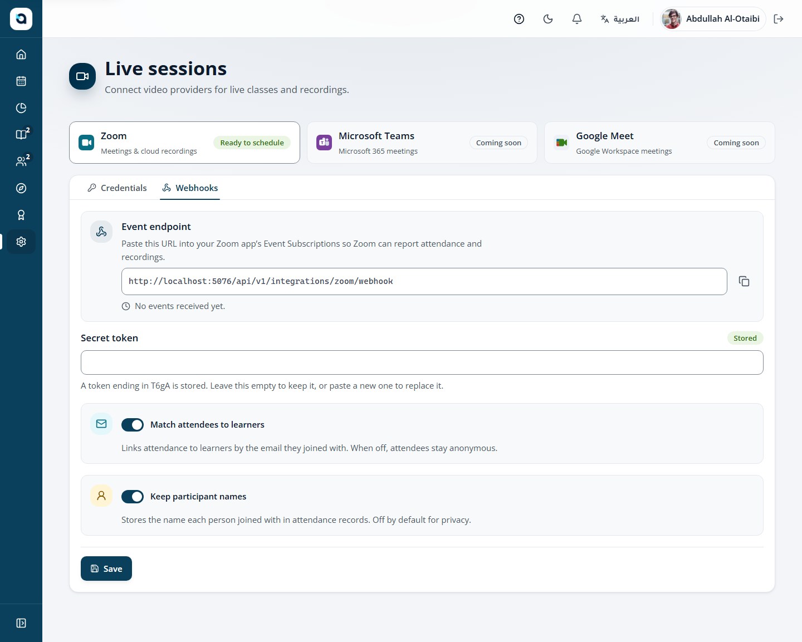Open the calendar icon in sidebar

click(21, 81)
